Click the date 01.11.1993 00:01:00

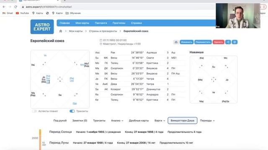click(x=115, y=40)
